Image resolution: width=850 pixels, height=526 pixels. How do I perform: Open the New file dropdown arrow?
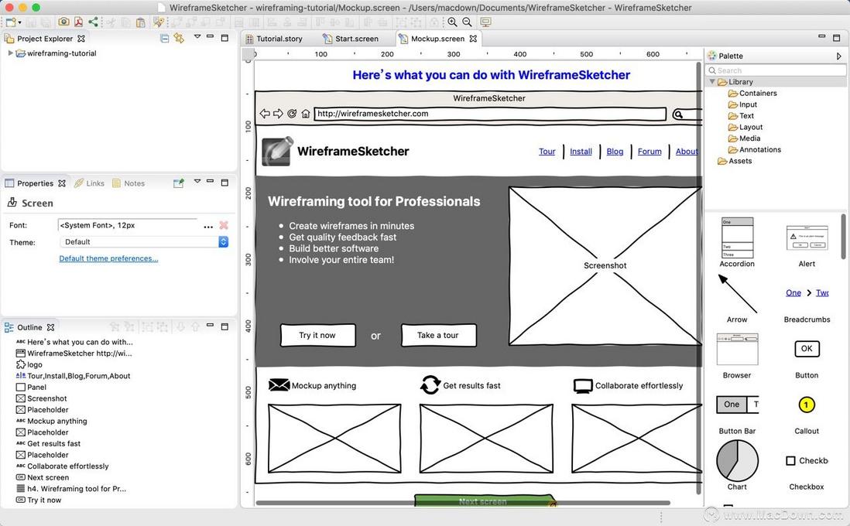click(19, 22)
